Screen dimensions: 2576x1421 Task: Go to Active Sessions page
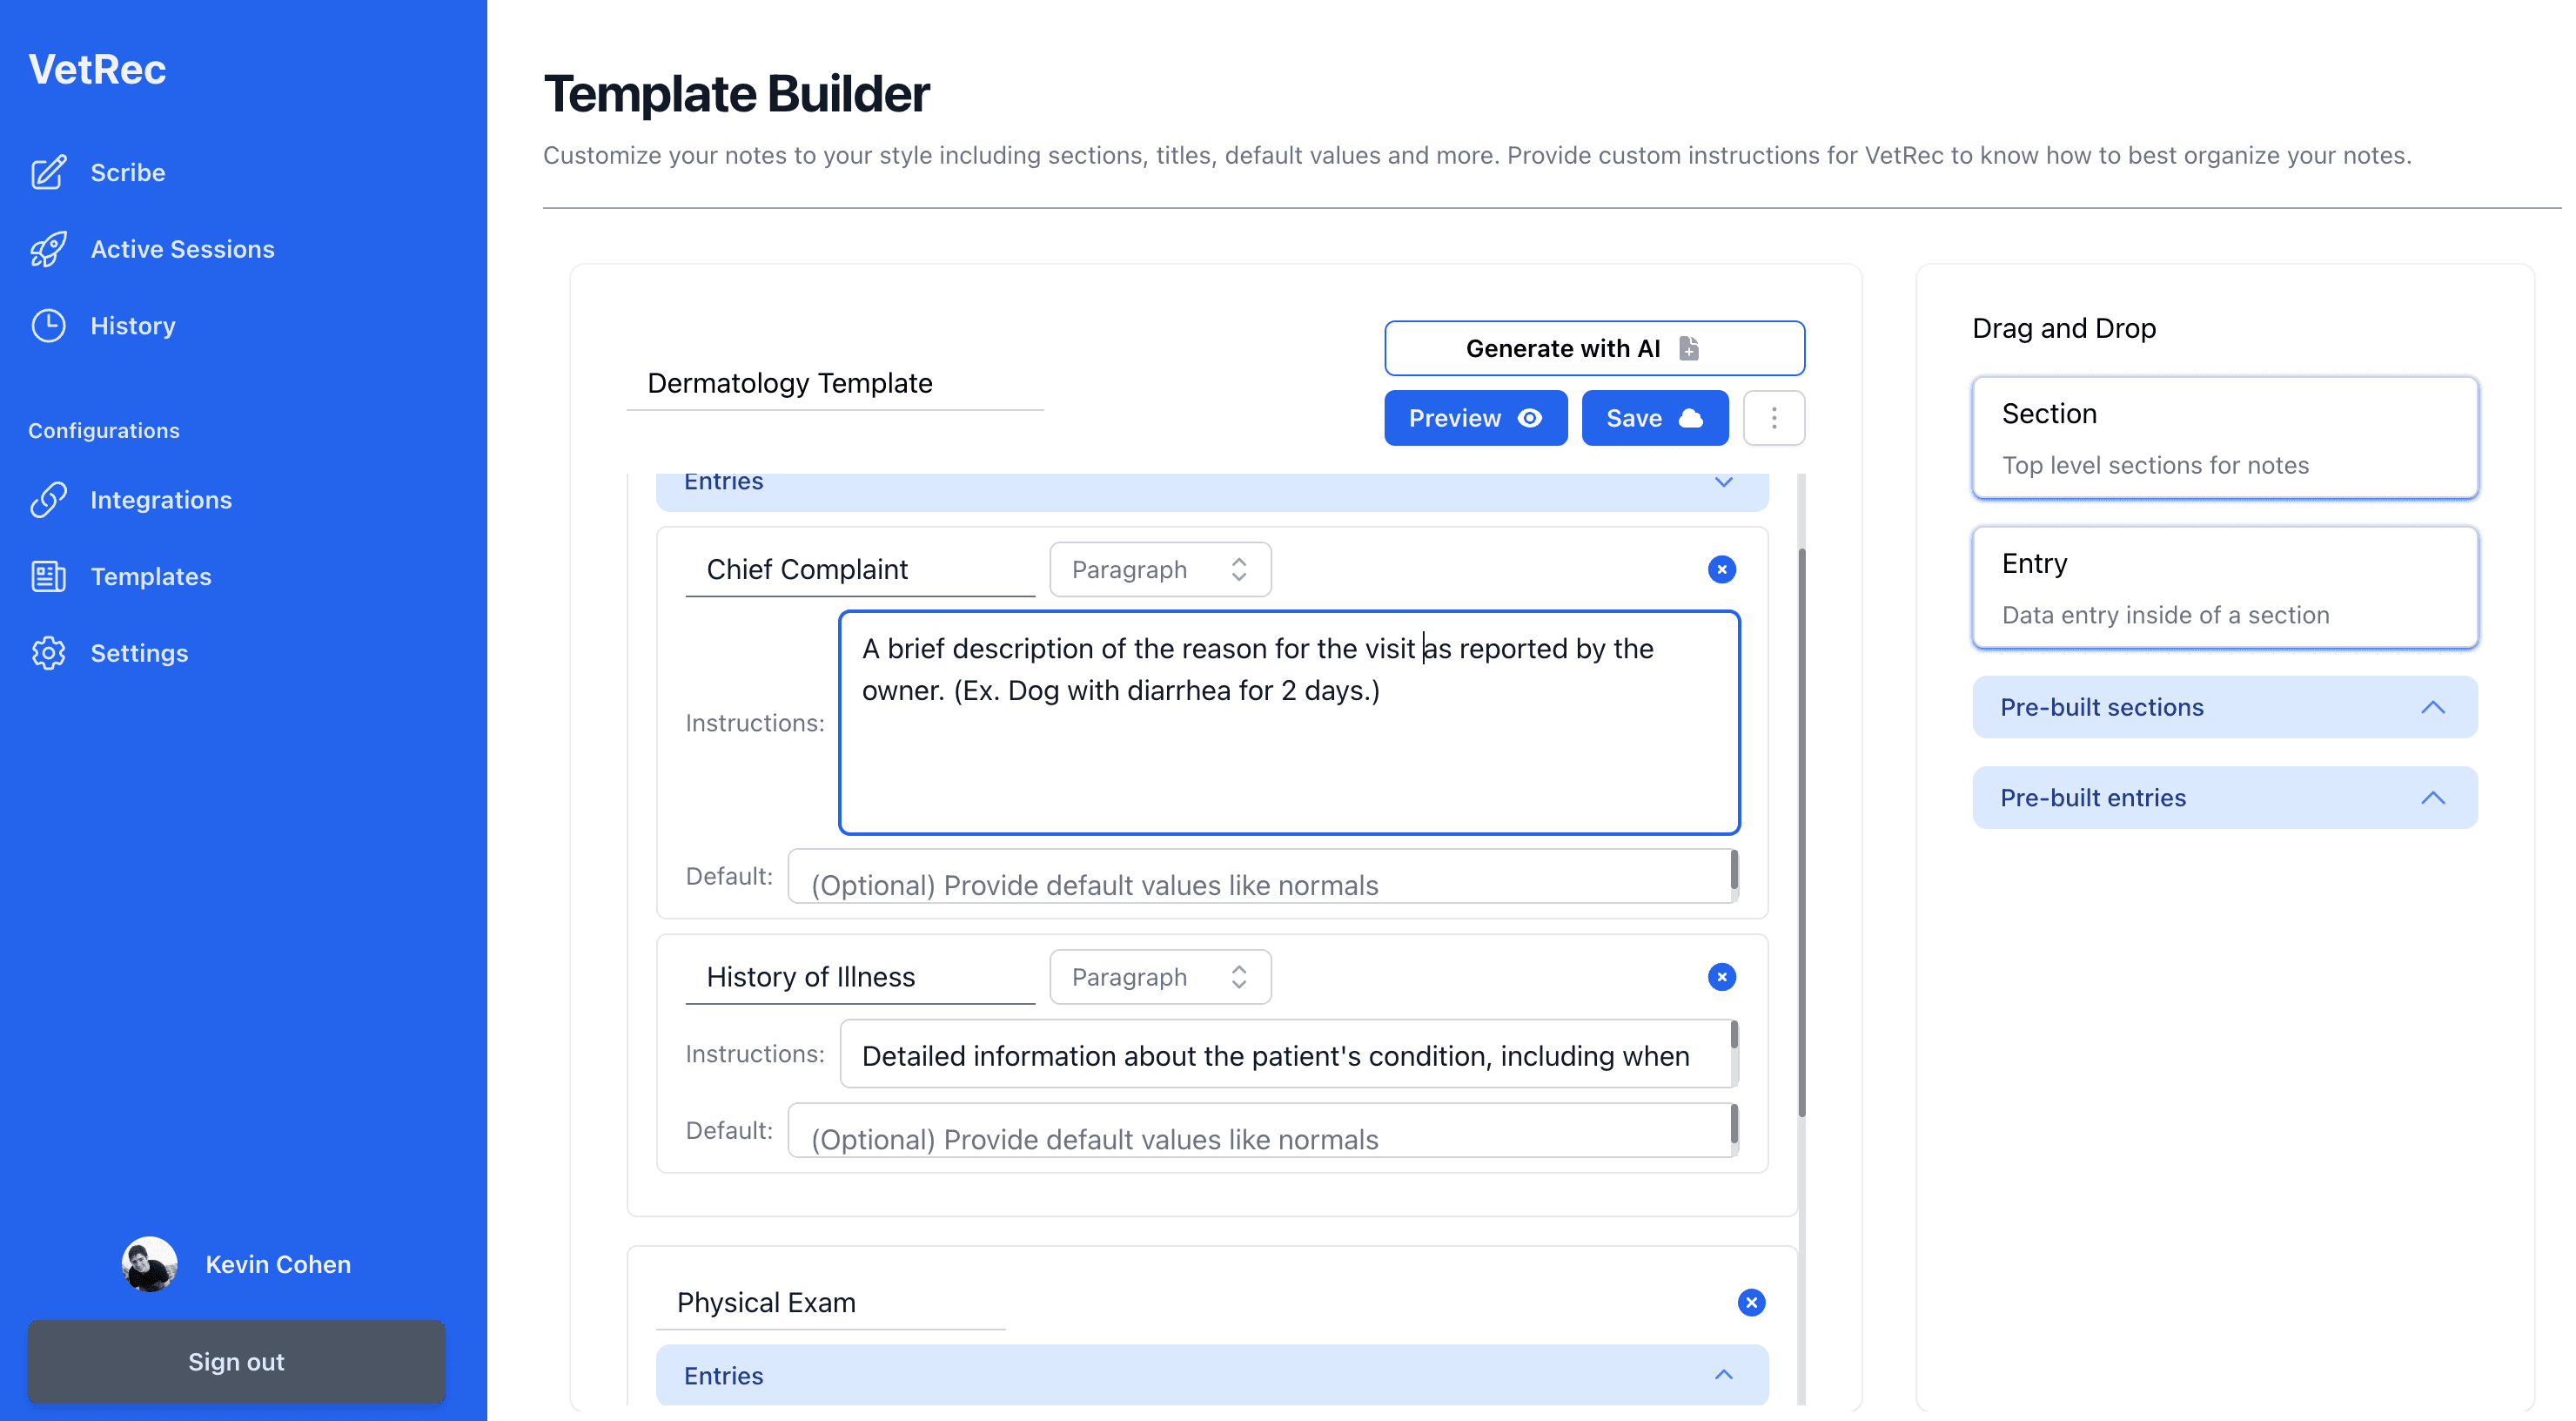tap(181, 249)
